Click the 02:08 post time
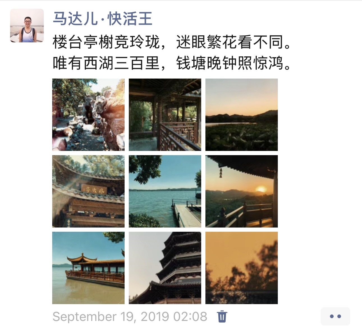The image size is (362, 326). click(x=190, y=317)
